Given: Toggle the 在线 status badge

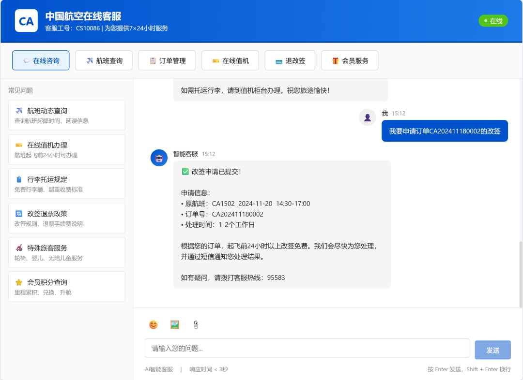Looking at the screenshot, I should (x=493, y=21).
